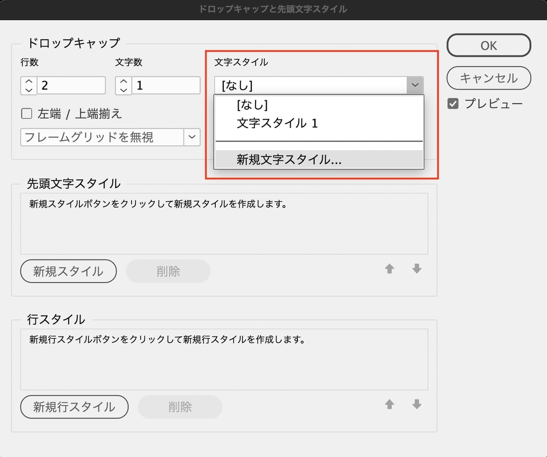This screenshot has width=547, height=457.
Task: Create a style with the 新規スタイル button
Action: (x=68, y=271)
